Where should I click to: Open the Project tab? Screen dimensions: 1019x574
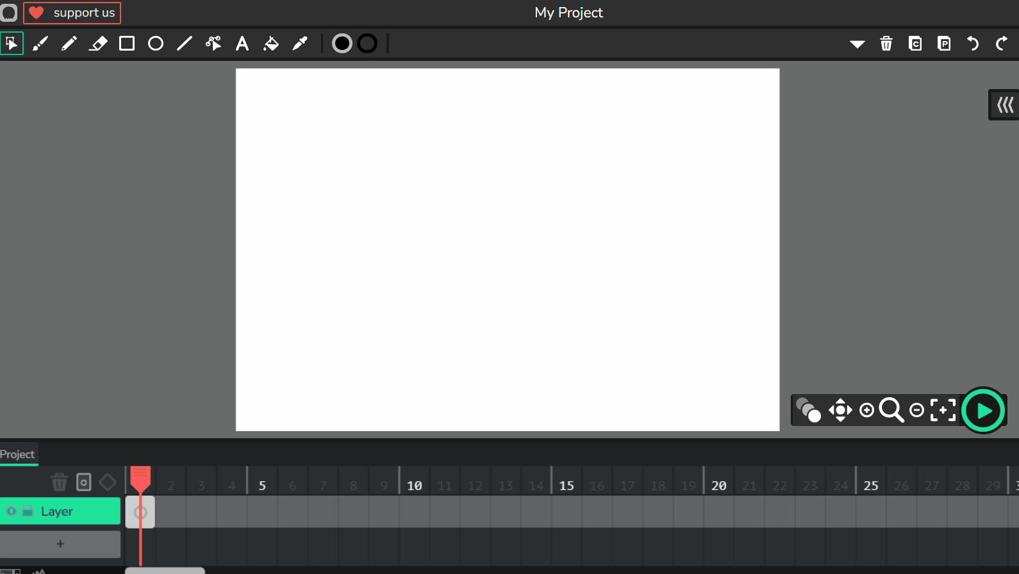[17, 454]
